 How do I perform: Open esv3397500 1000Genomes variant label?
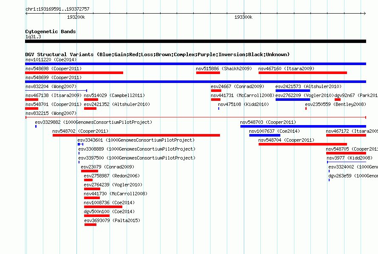click(137, 158)
